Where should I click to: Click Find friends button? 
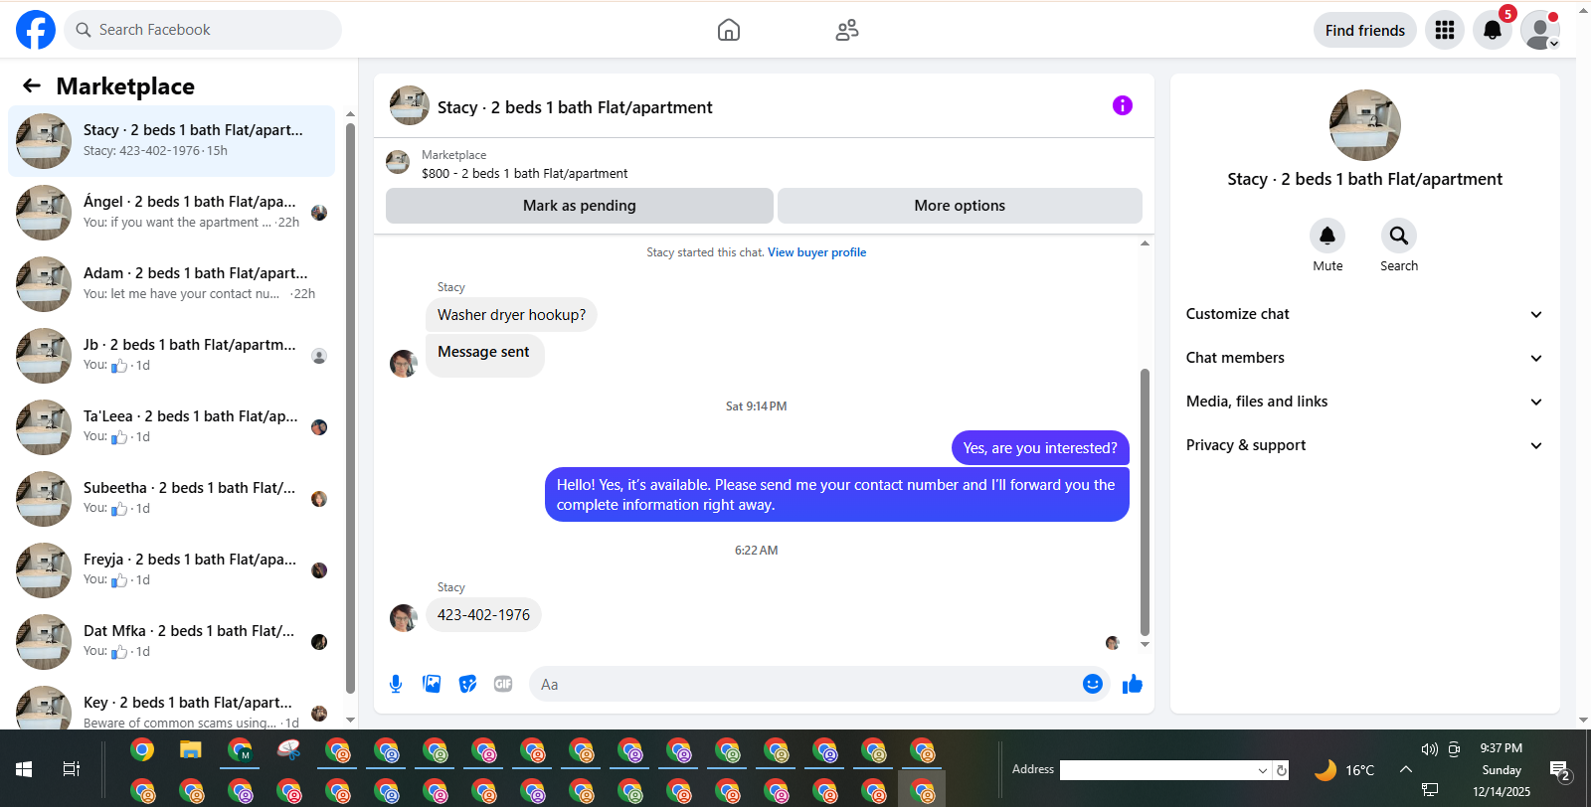click(1365, 30)
